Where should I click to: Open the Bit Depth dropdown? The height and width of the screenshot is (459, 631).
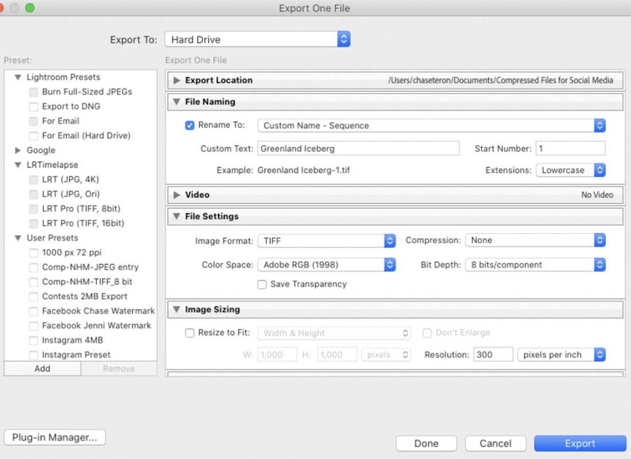pyautogui.click(x=535, y=265)
